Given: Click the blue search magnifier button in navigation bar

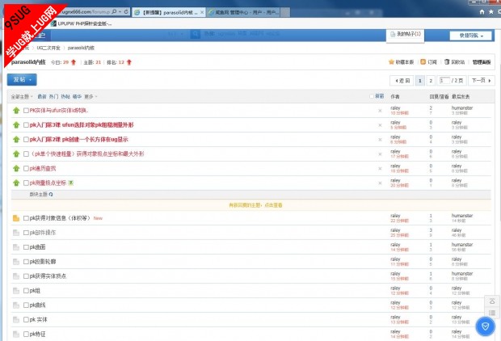Looking at the screenshot, I should point(196,34).
